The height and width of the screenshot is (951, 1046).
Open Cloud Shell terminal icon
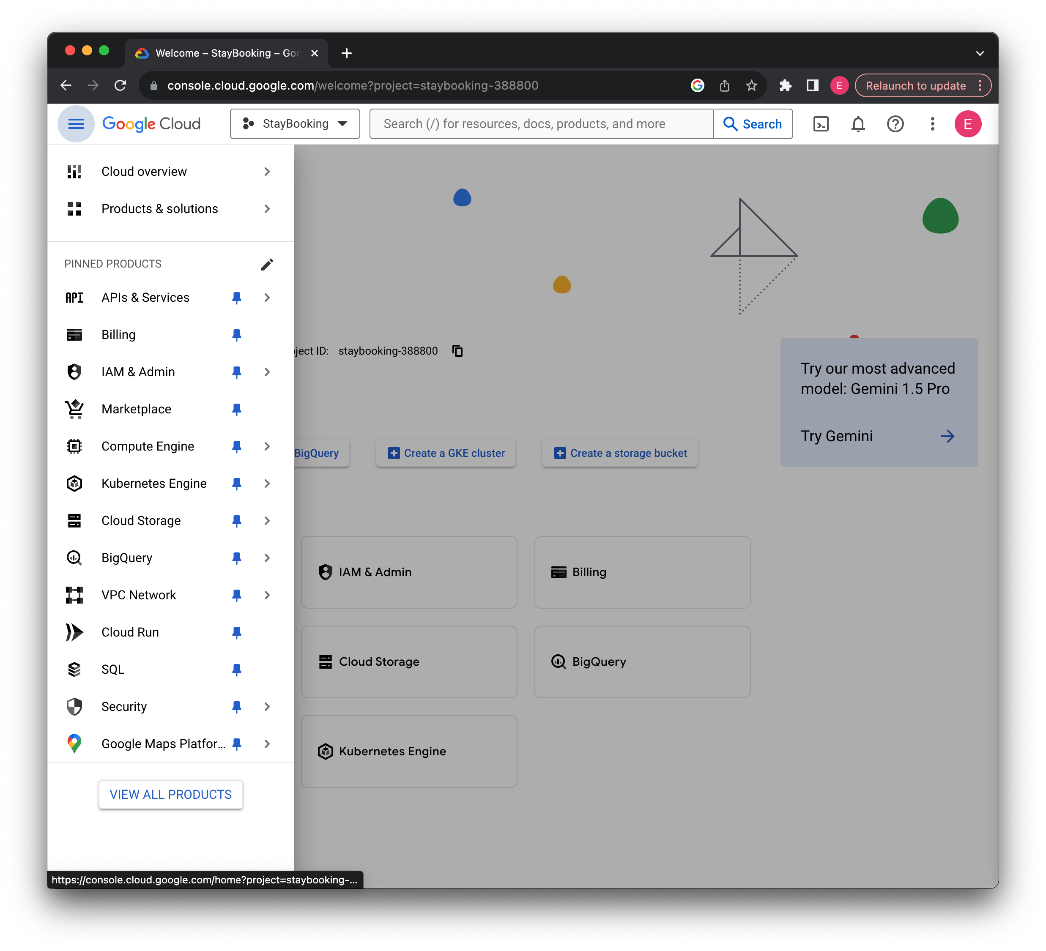click(821, 124)
